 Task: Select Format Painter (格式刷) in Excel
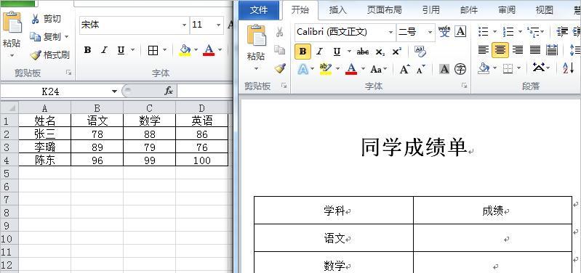[x=50, y=55]
